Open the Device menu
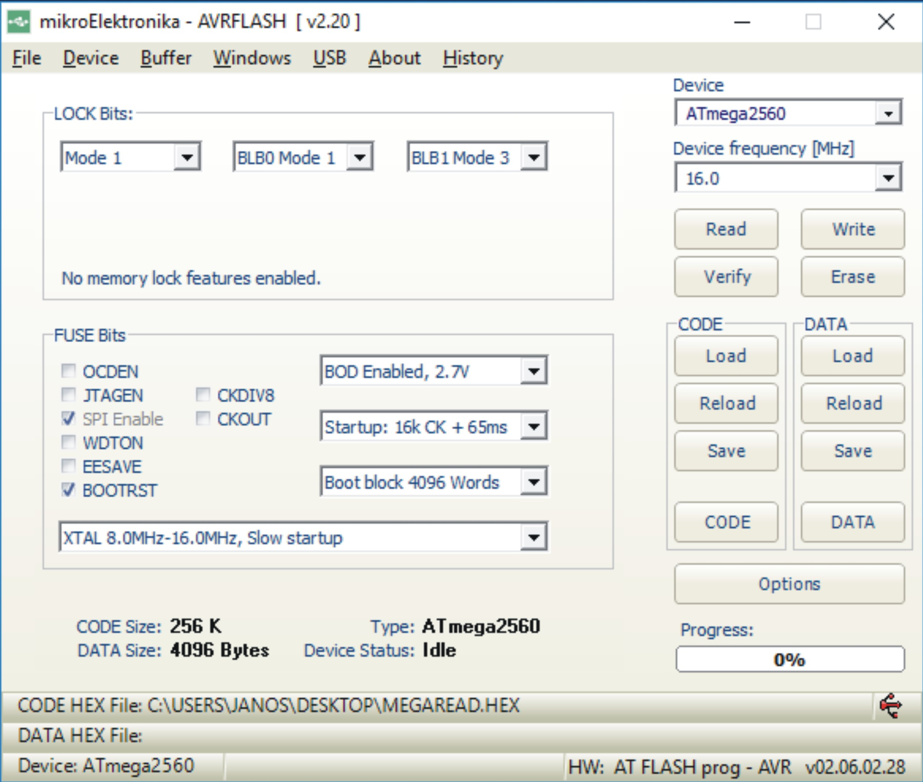The image size is (923, 782). pyautogui.click(x=91, y=58)
